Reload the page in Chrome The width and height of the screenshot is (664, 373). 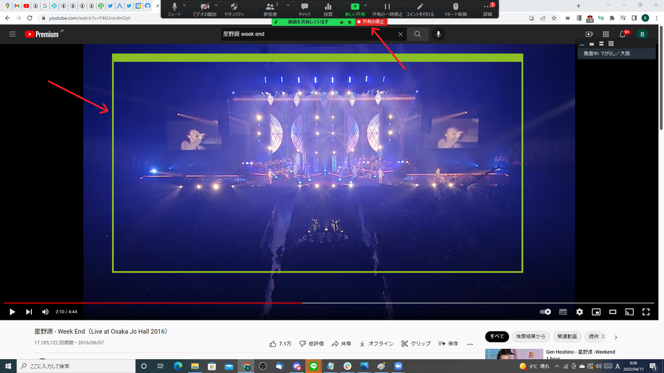[x=30, y=18]
